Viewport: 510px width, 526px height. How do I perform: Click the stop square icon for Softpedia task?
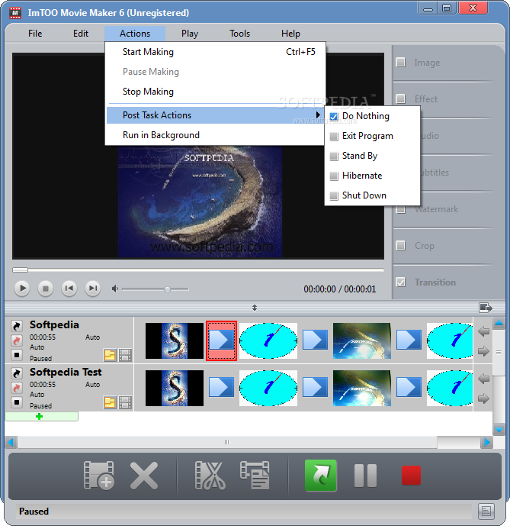(17, 354)
